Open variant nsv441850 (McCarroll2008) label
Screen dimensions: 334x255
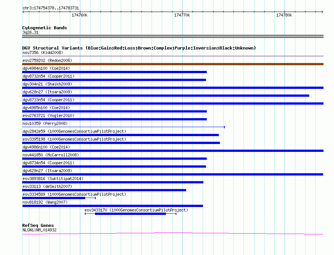pyautogui.click(x=51, y=155)
